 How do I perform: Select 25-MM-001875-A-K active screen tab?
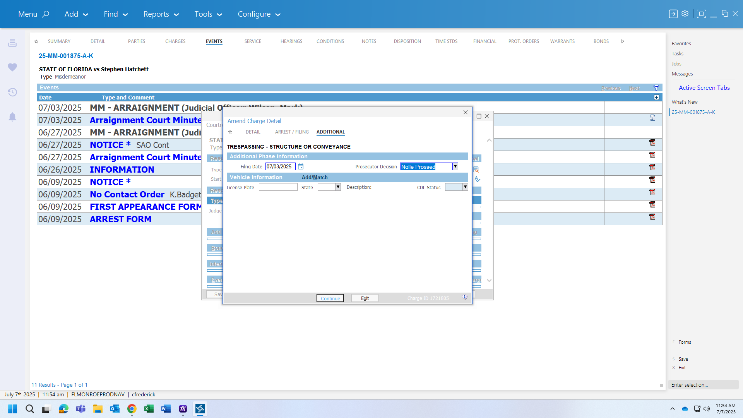pos(693,112)
